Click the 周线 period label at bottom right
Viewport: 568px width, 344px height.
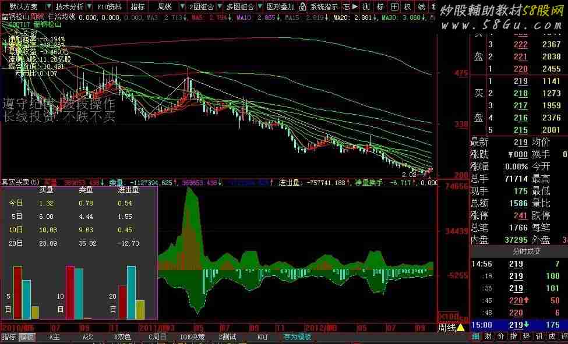click(447, 328)
